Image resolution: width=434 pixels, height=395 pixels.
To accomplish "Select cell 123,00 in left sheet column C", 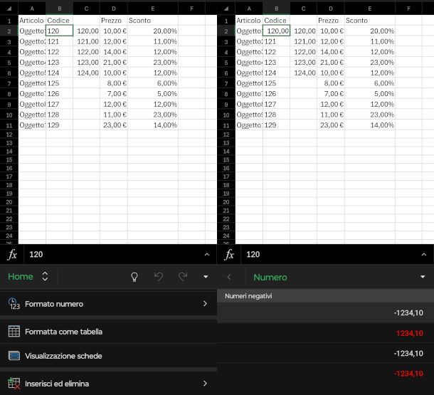I will [86, 63].
